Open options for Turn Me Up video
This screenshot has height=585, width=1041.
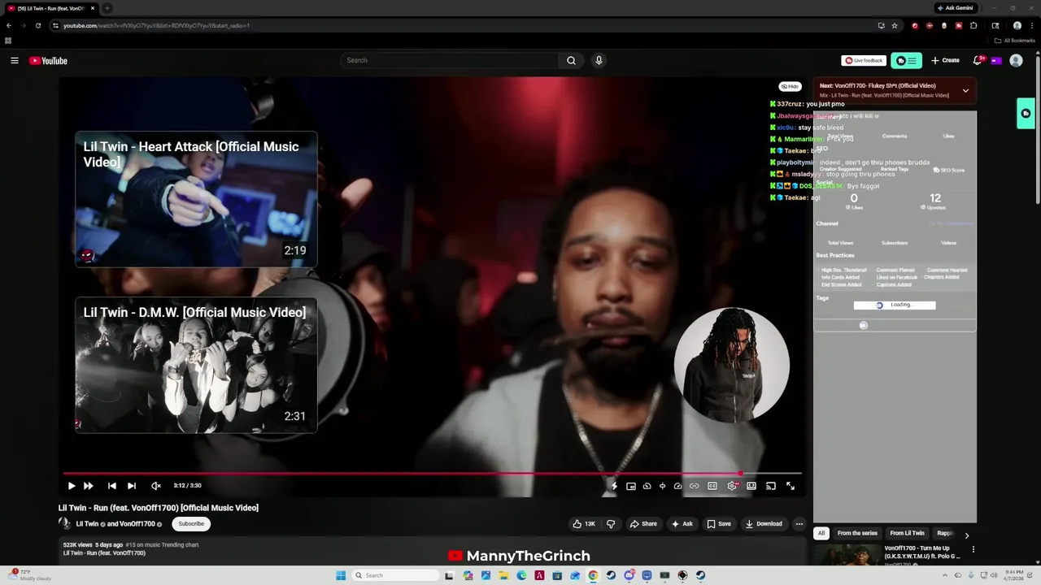973,549
